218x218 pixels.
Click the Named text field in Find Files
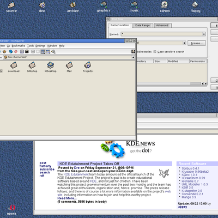click(x=162, y=34)
